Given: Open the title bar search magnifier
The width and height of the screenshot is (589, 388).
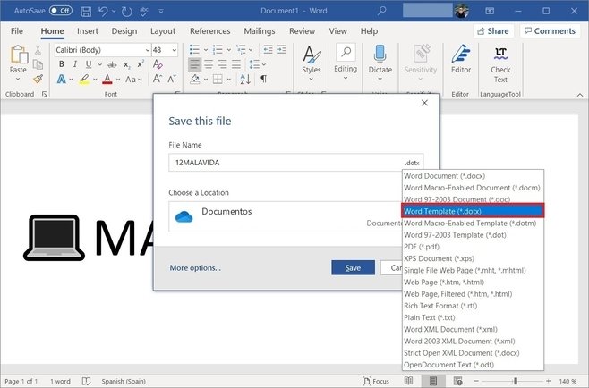Looking at the screenshot, I should (381, 11).
